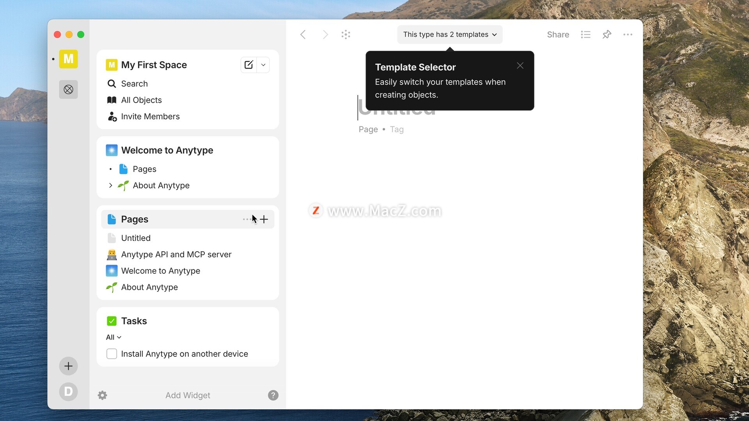Open the table of contents list icon
The width and height of the screenshot is (749, 421).
(x=585, y=34)
